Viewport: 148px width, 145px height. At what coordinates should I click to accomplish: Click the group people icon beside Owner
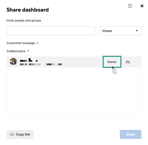[x=128, y=62]
